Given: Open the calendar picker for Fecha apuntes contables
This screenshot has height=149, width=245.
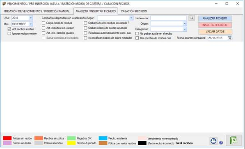Looking at the screenshot, I should pos(229,38).
